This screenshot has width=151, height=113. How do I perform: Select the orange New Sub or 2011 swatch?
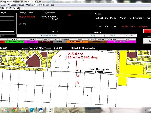pos(77,42)
